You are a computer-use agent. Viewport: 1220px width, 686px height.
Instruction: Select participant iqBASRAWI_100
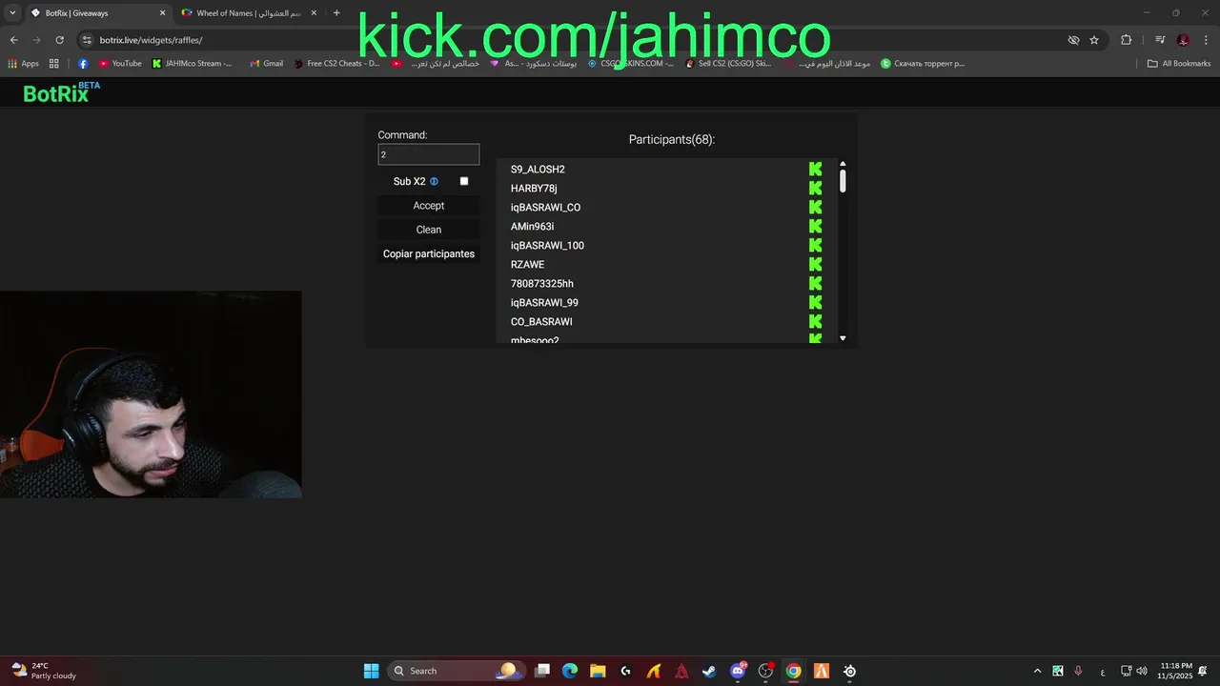pos(547,245)
